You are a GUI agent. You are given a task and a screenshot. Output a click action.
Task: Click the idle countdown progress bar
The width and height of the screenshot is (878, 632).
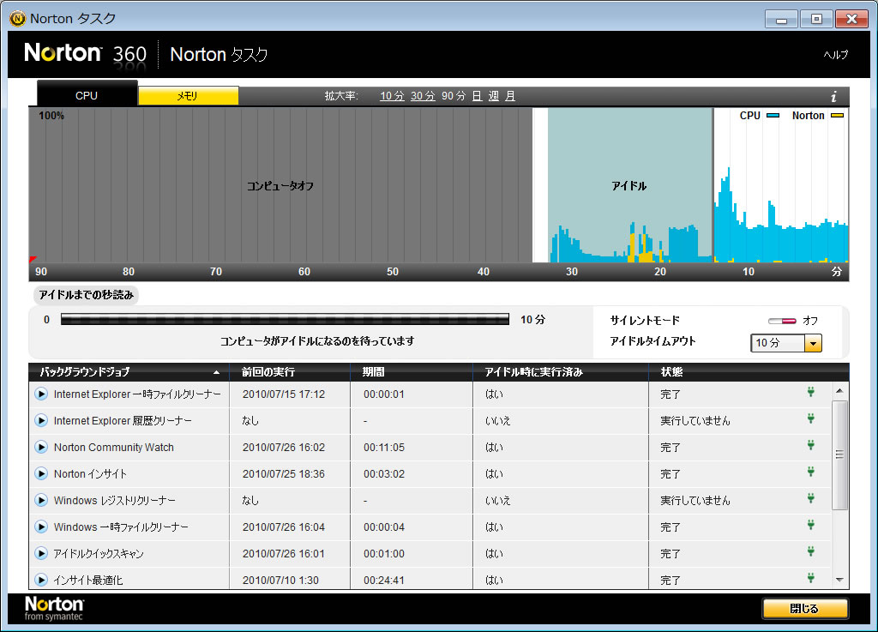285,320
